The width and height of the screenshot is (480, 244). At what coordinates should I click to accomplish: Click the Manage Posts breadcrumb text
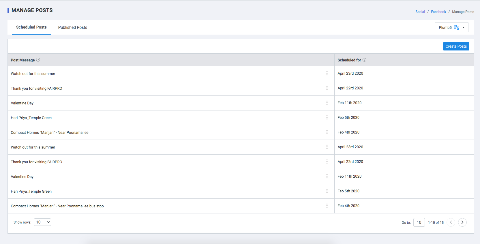463,12
